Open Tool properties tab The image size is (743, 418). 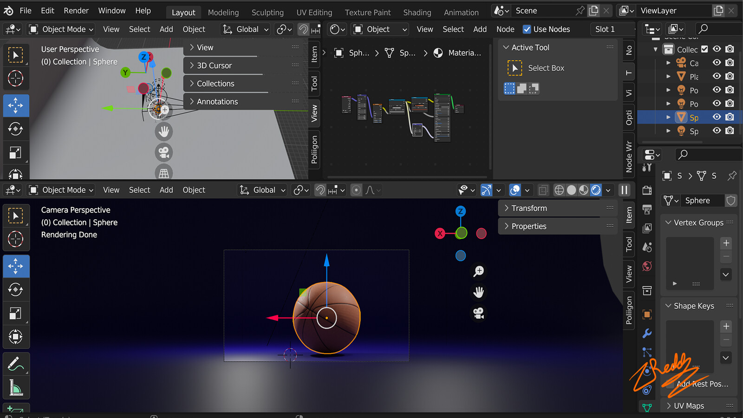pos(647,168)
